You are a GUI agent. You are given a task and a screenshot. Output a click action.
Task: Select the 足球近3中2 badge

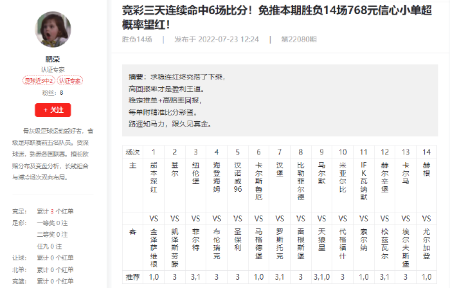coord(39,81)
